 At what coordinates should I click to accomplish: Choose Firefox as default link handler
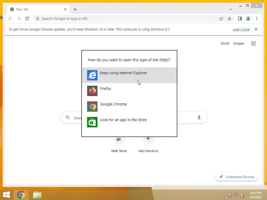(129, 91)
